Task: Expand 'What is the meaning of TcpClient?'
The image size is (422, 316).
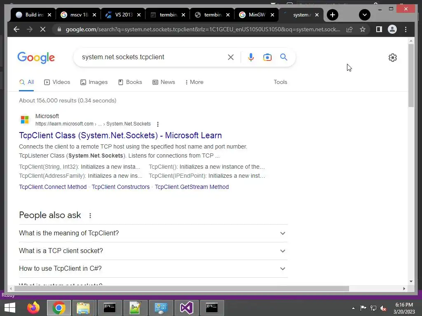Action: (x=153, y=233)
